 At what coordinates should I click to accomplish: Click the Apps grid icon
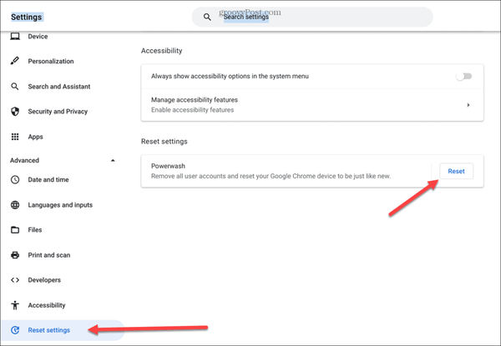15,137
